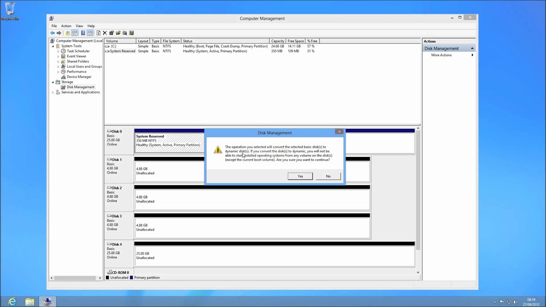Sort by the Capacity column header
The width and height of the screenshot is (546, 307).
(278, 41)
